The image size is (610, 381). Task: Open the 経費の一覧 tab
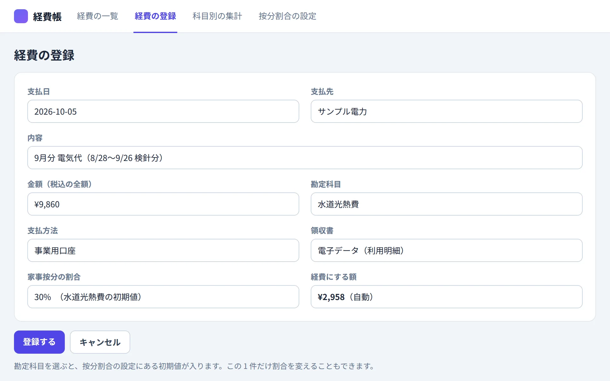coord(98,16)
